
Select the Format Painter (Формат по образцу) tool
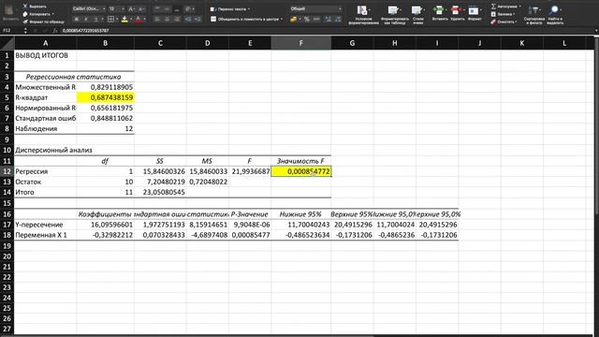pyautogui.click(x=44, y=22)
